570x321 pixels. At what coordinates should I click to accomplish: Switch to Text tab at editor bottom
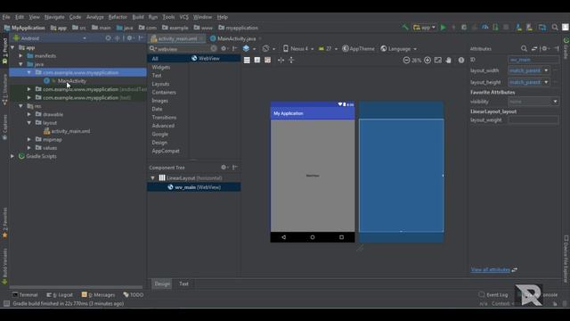[183, 284]
